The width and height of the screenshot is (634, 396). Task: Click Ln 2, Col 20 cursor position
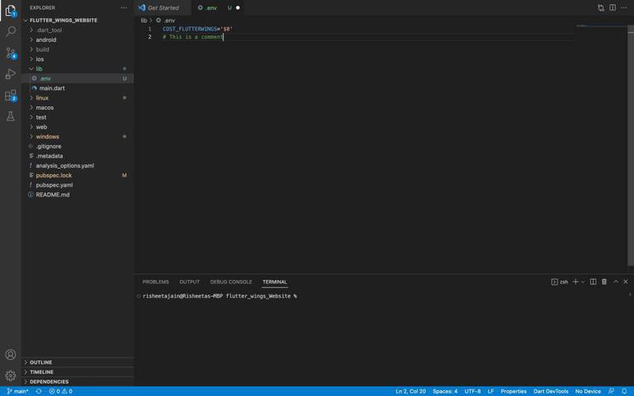pos(410,391)
